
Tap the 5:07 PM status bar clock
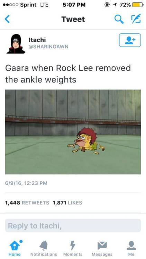[x=74, y=5]
